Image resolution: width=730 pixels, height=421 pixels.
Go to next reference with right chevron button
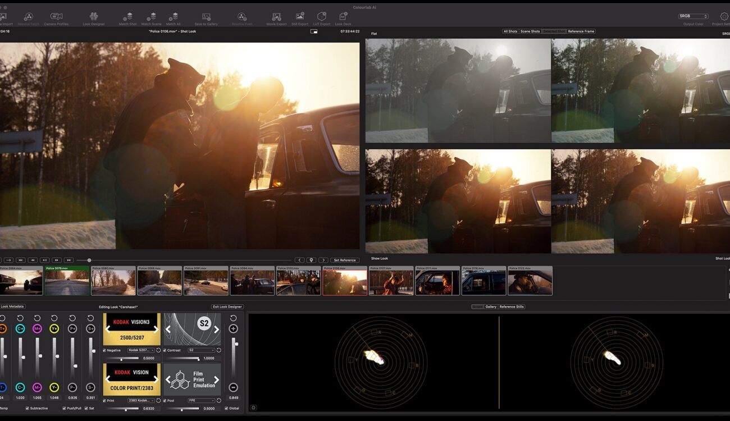(x=323, y=260)
